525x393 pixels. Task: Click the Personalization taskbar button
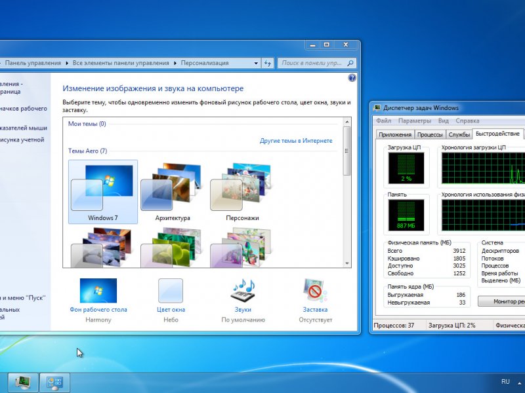click(55, 383)
